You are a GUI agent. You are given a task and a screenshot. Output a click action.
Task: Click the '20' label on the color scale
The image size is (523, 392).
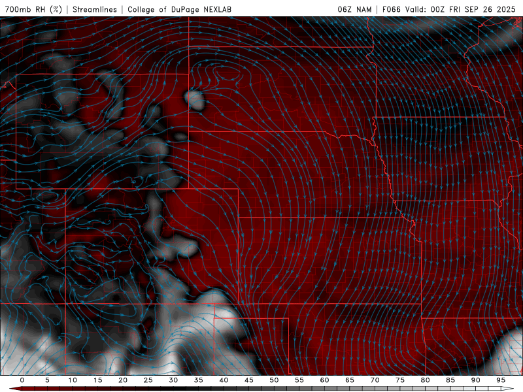(123, 380)
